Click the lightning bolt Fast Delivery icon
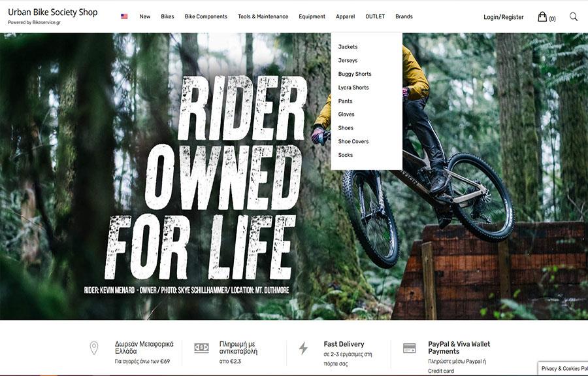The height and width of the screenshot is (376, 588). (303, 349)
